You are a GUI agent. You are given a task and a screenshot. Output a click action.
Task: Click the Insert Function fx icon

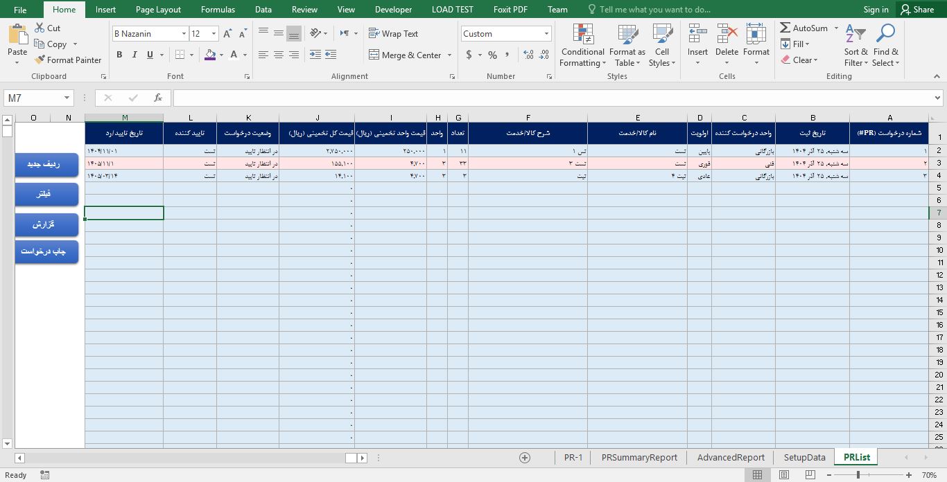pos(158,98)
